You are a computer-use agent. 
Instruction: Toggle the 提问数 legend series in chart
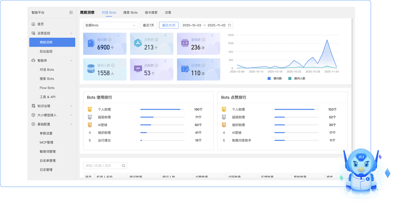[x=275, y=78]
